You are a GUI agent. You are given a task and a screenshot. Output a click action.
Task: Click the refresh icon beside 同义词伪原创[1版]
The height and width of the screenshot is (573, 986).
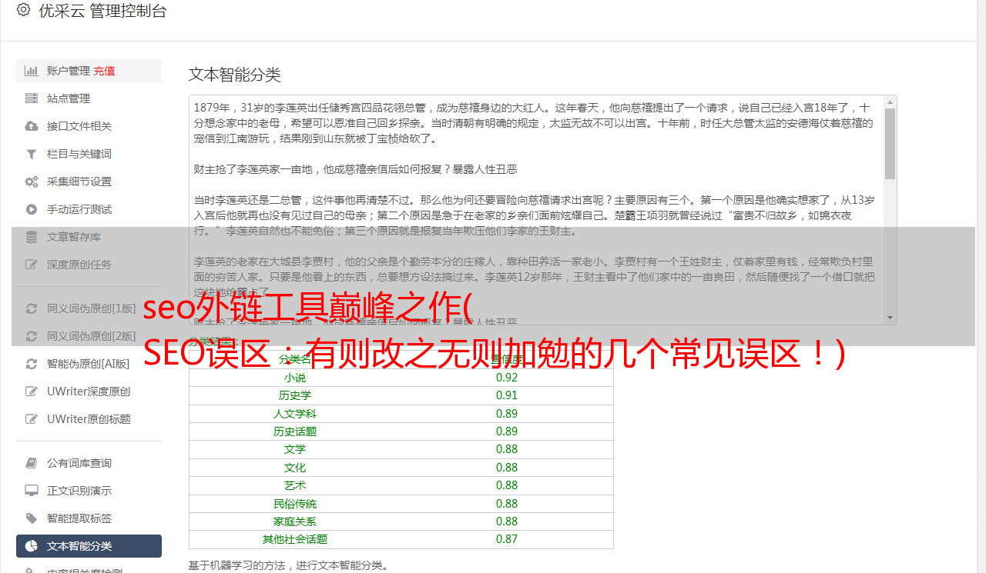click(x=32, y=308)
